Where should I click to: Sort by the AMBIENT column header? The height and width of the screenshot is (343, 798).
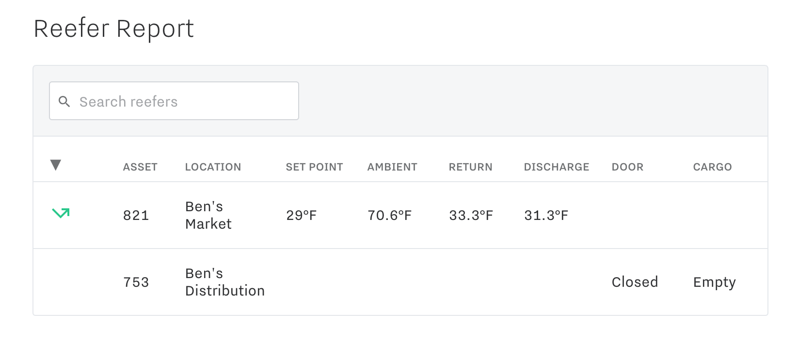coord(392,167)
